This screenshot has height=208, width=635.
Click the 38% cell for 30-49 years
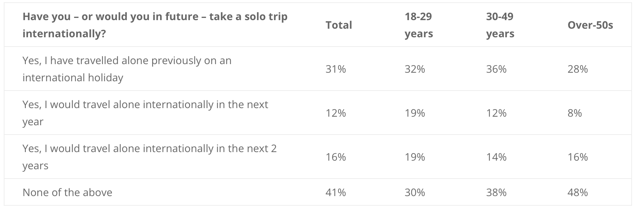pos(496,192)
